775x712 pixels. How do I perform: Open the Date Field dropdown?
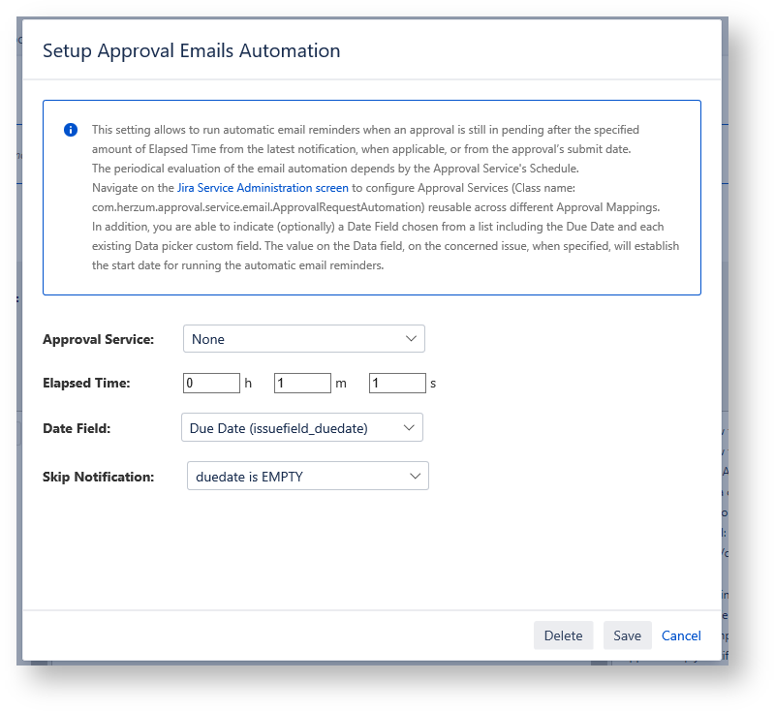[301, 428]
